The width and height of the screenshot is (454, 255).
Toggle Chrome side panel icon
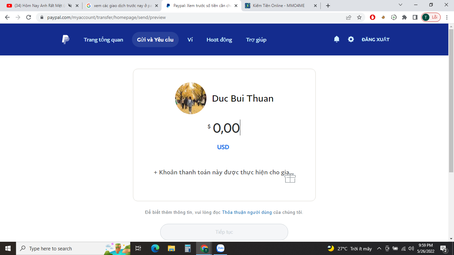coord(415,17)
